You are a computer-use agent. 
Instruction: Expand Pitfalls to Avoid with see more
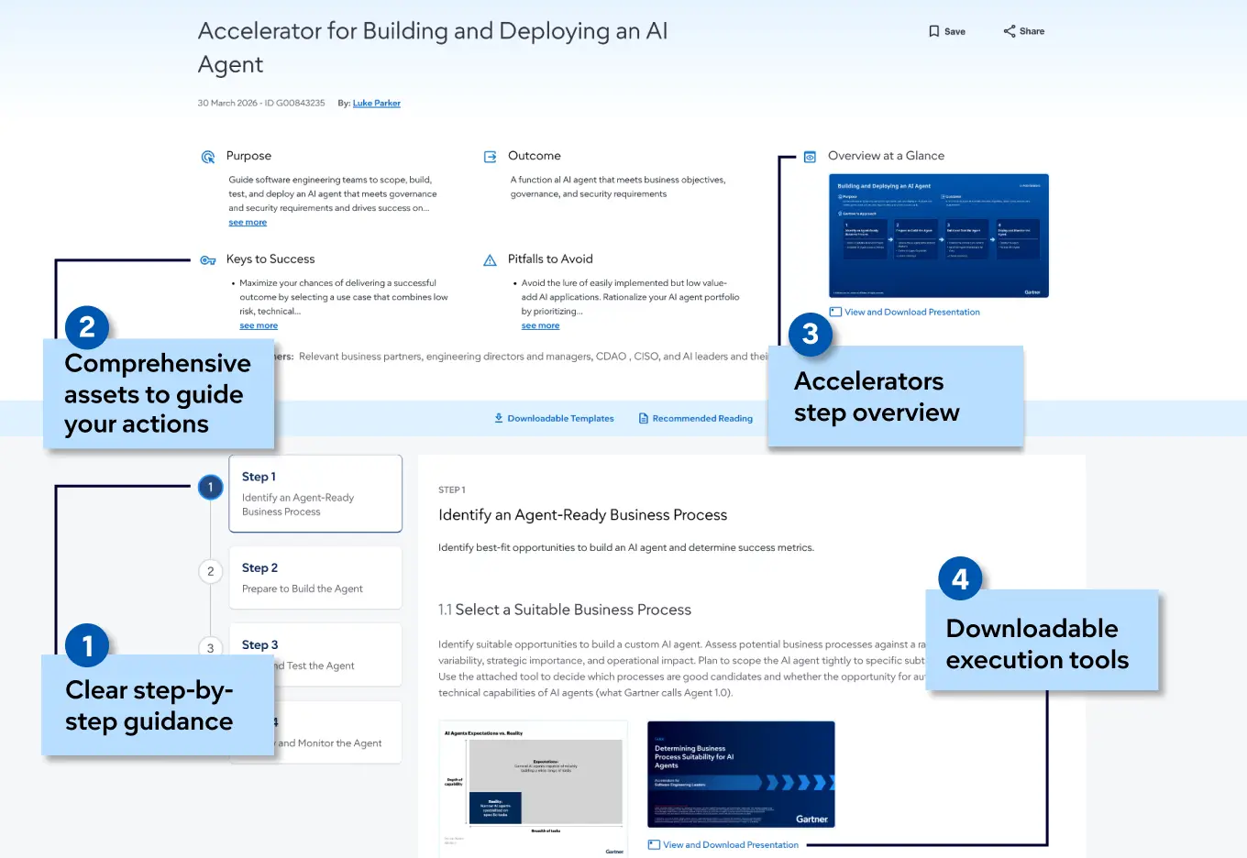540,325
